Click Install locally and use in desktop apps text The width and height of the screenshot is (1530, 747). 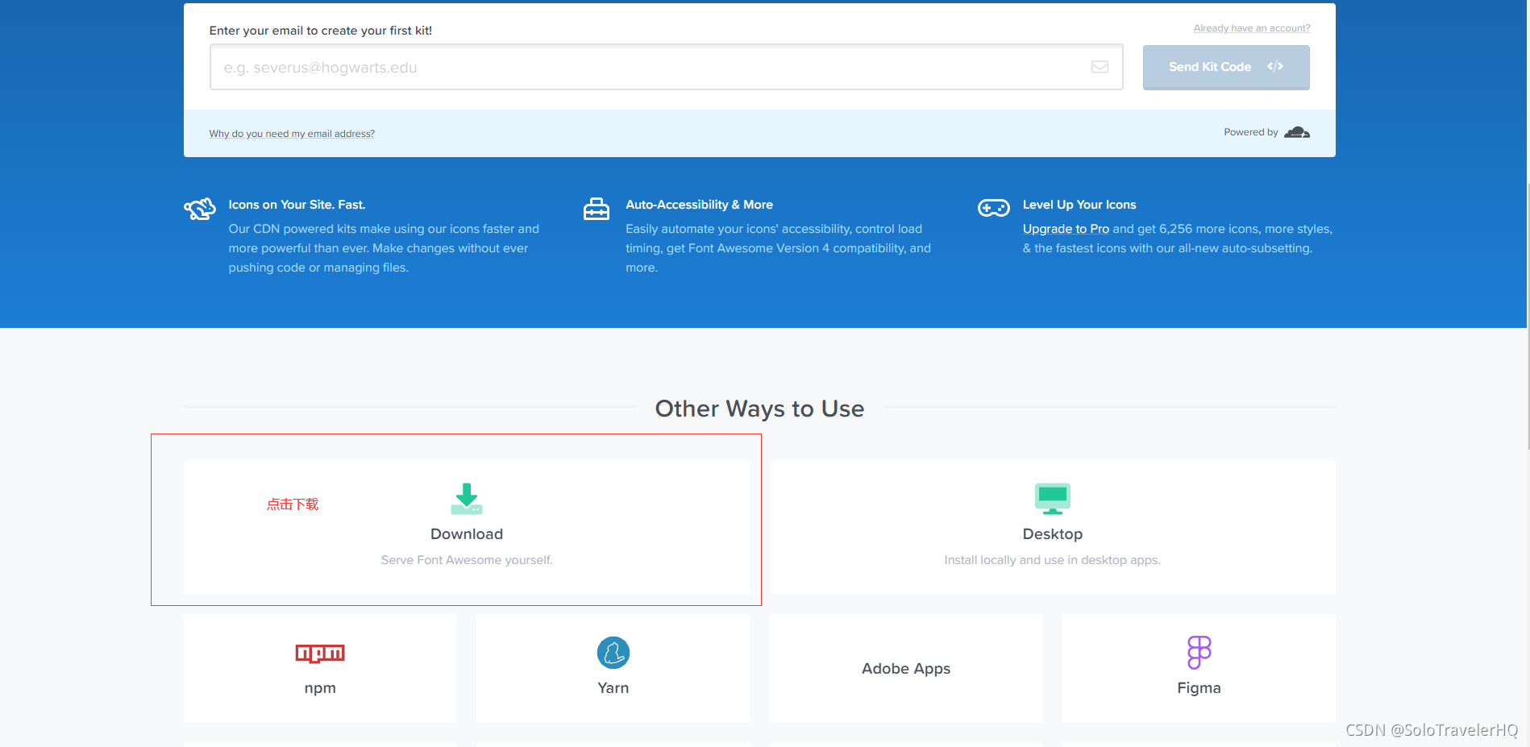click(1052, 560)
